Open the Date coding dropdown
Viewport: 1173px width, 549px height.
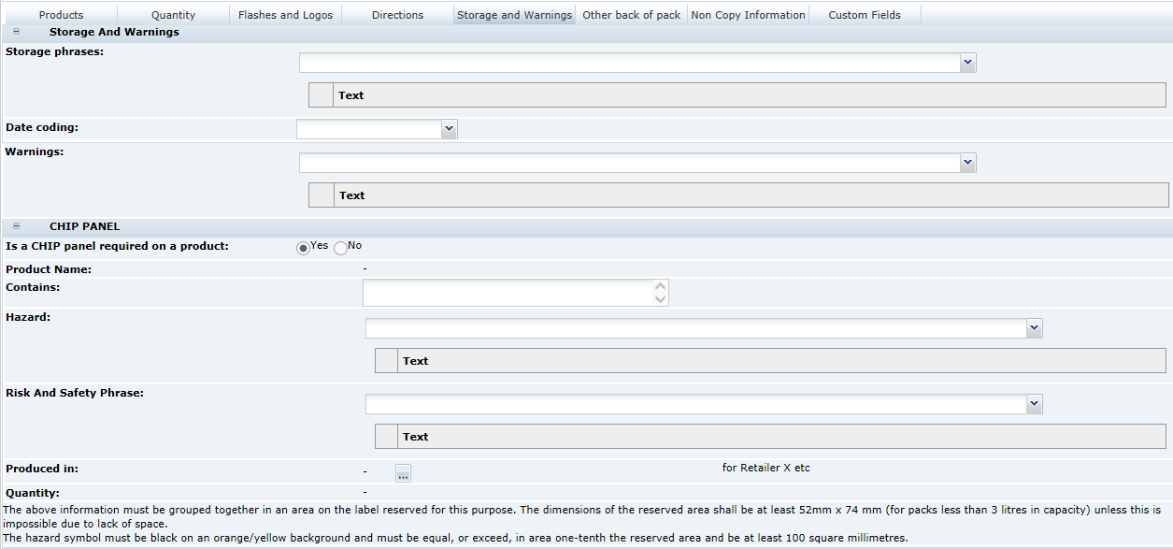pyautogui.click(x=449, y=128)
